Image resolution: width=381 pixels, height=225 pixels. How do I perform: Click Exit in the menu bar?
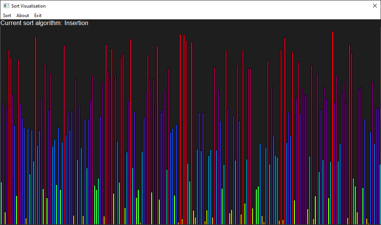point(38,16)
